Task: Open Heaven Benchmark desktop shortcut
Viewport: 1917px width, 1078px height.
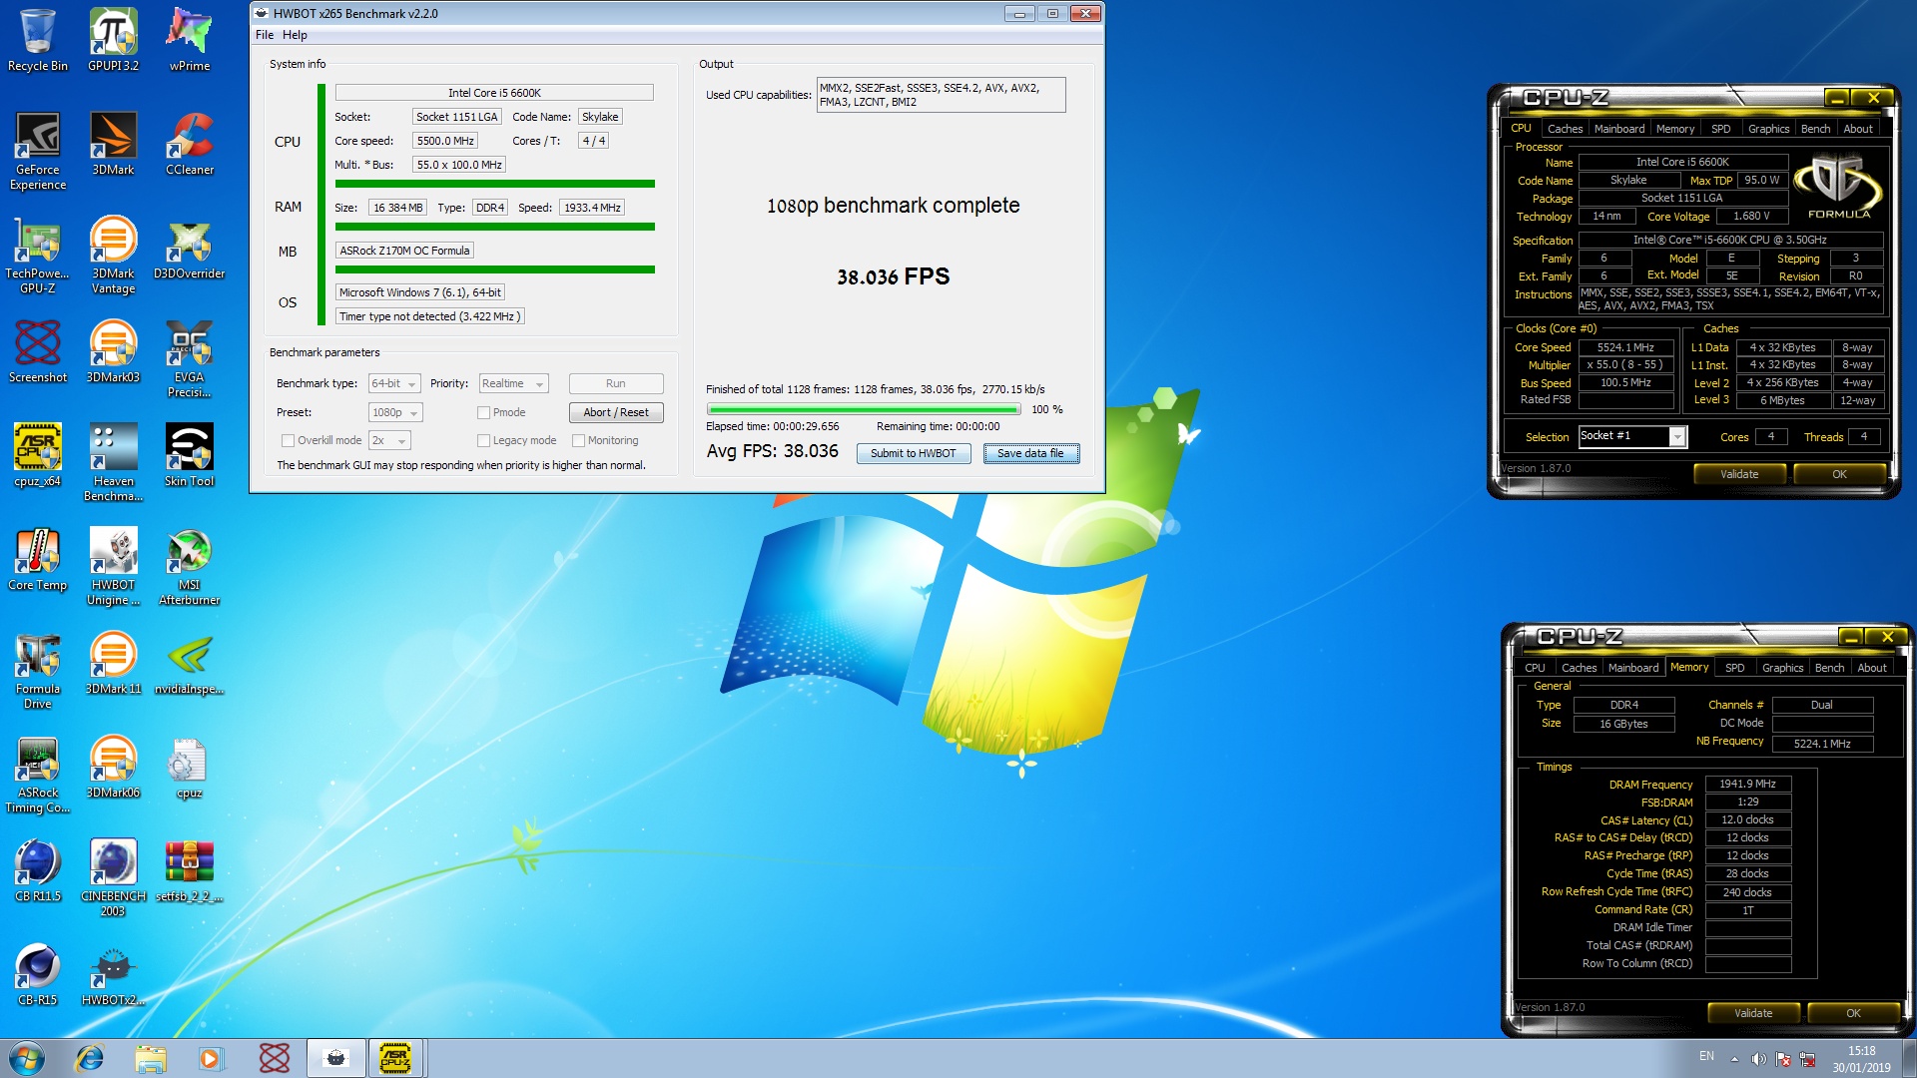Action: pos(113,462)
